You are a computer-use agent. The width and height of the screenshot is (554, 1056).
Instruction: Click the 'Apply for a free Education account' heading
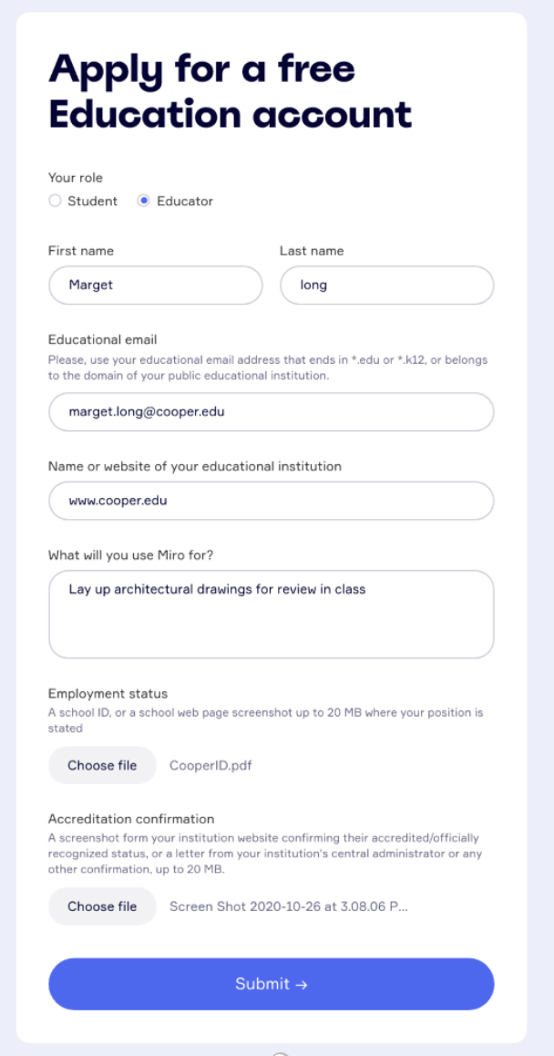(x=230, y=91)
